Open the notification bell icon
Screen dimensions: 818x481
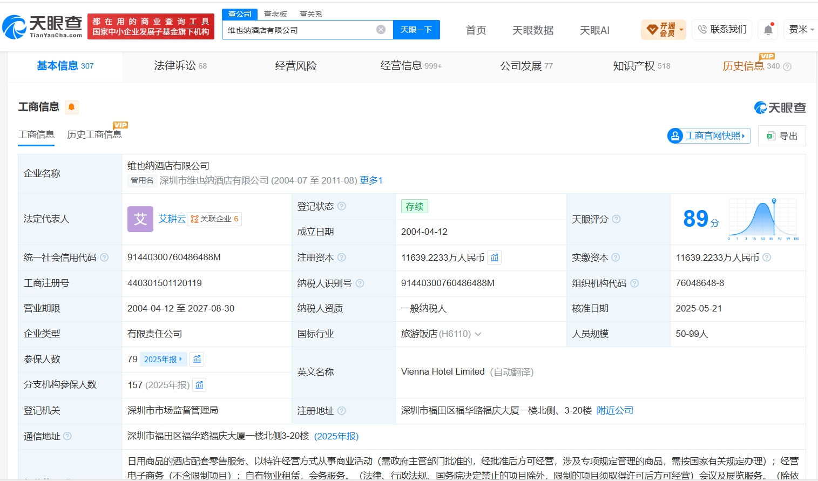point(768,30)
